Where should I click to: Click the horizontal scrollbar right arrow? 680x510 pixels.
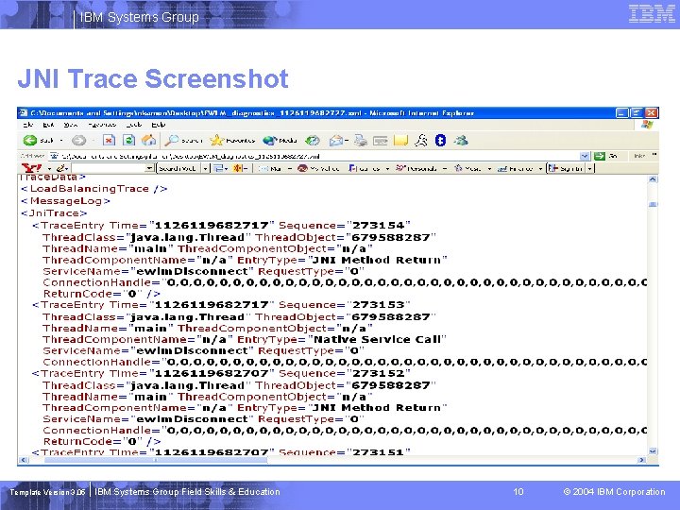point(642,460)
